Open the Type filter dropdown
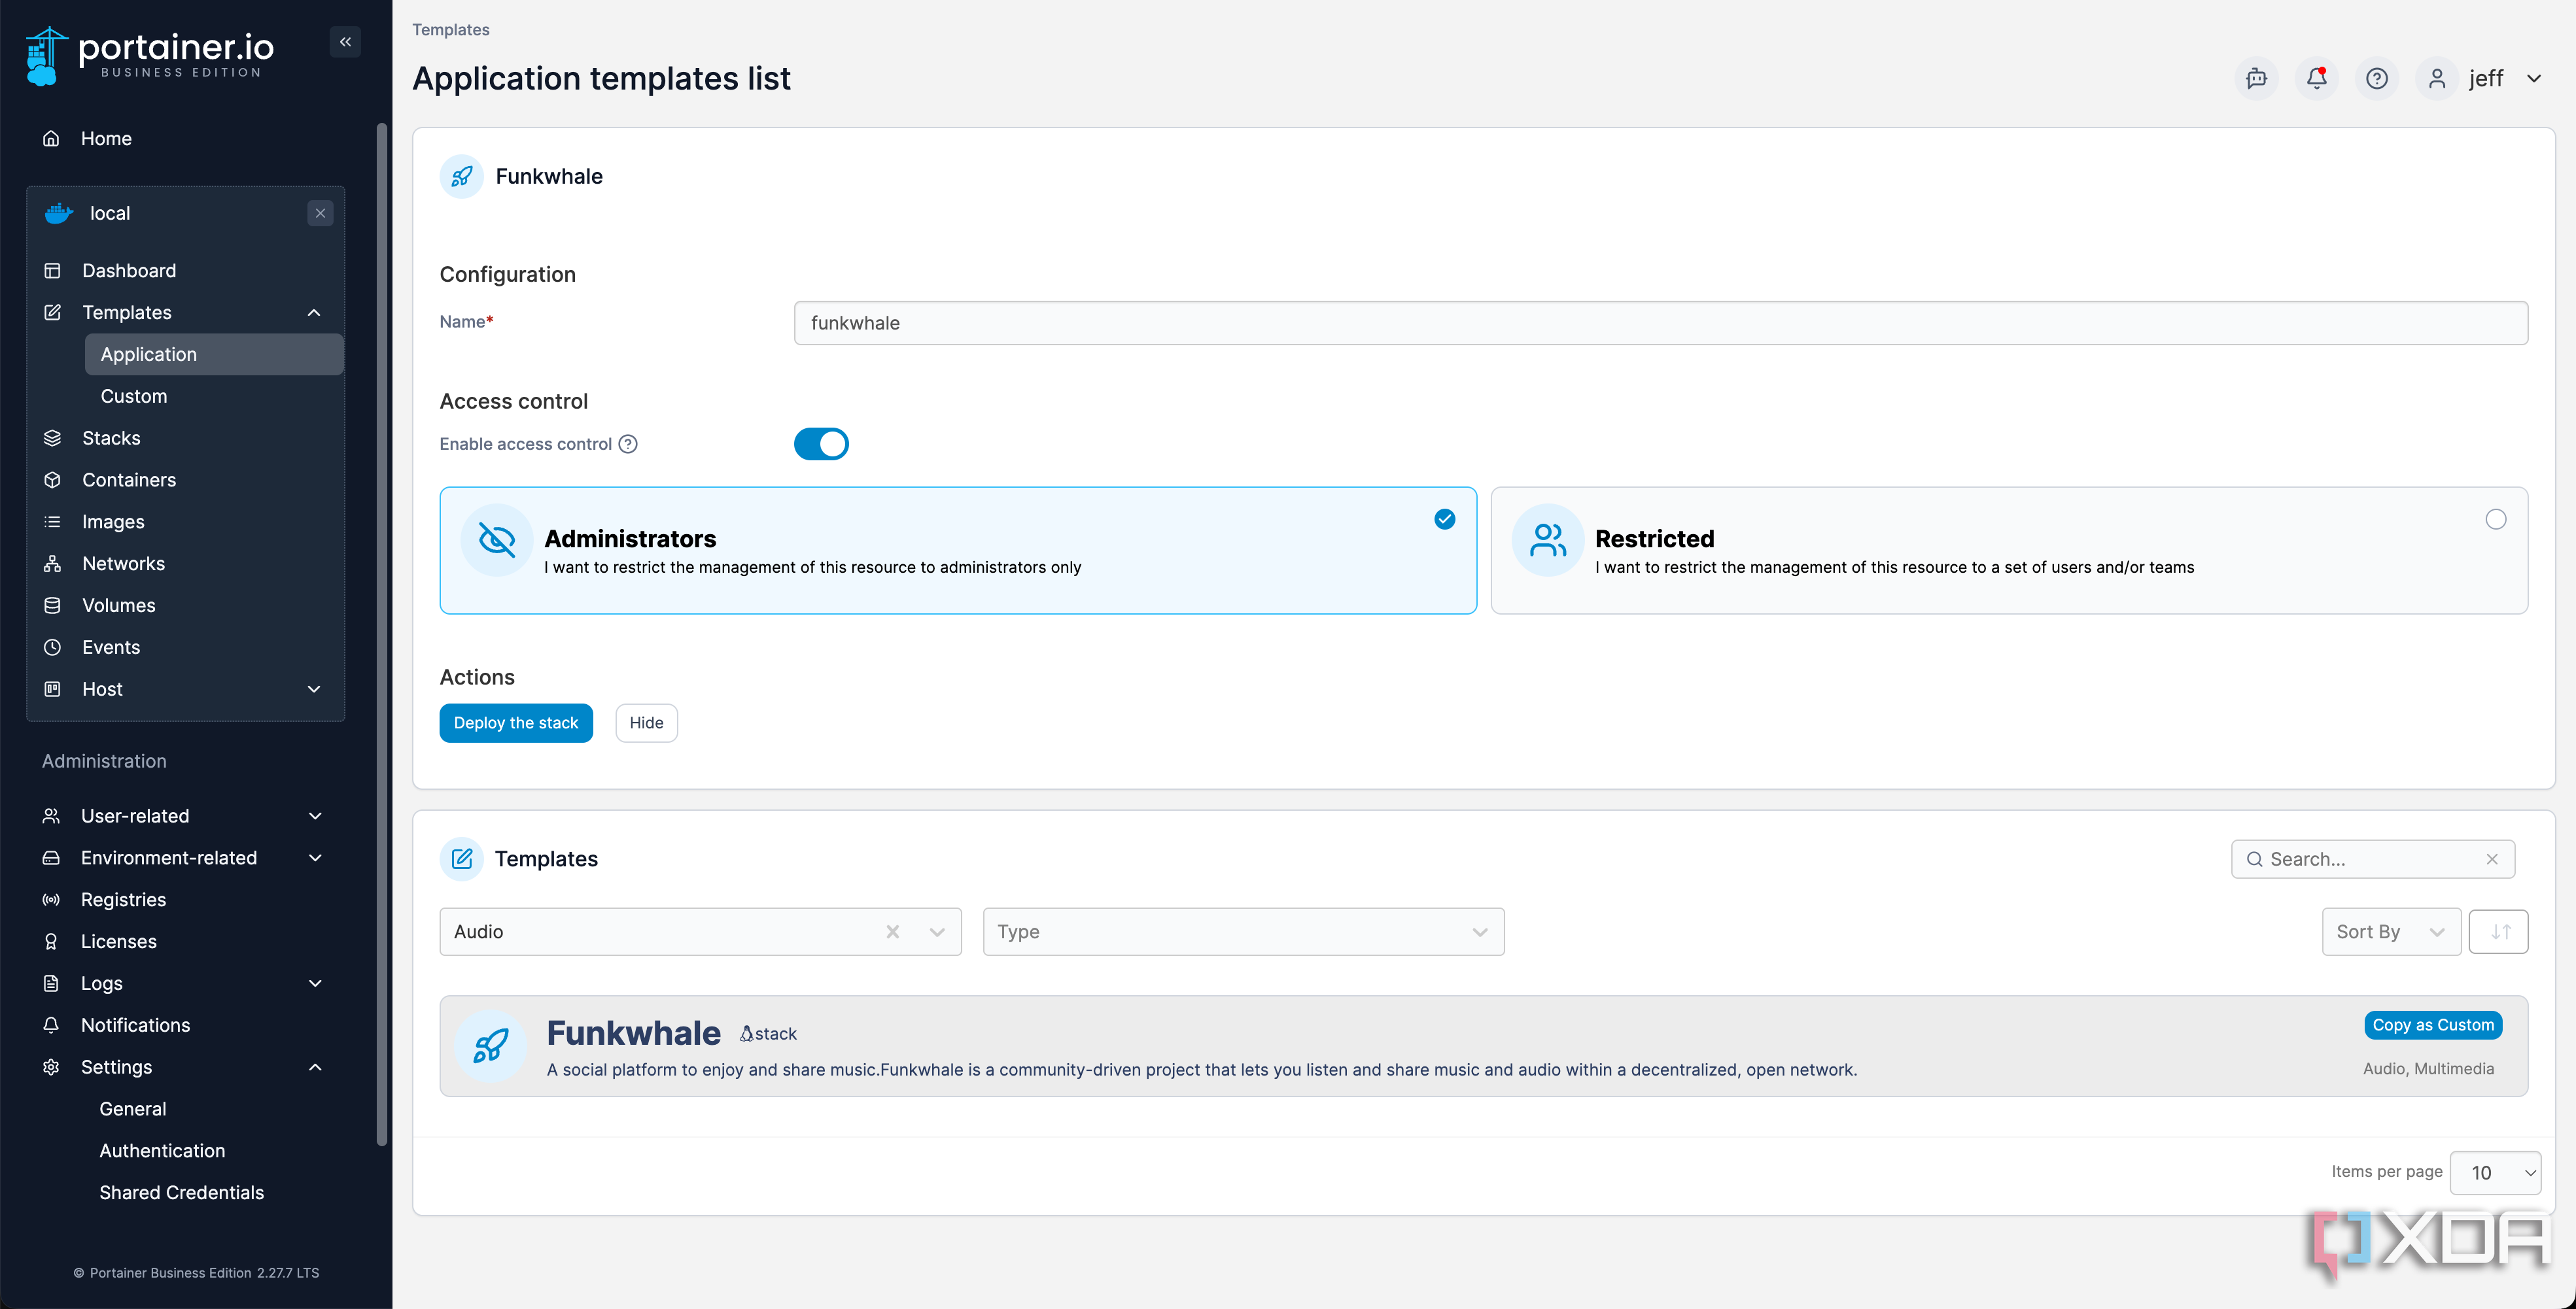 pos(1242,931)
